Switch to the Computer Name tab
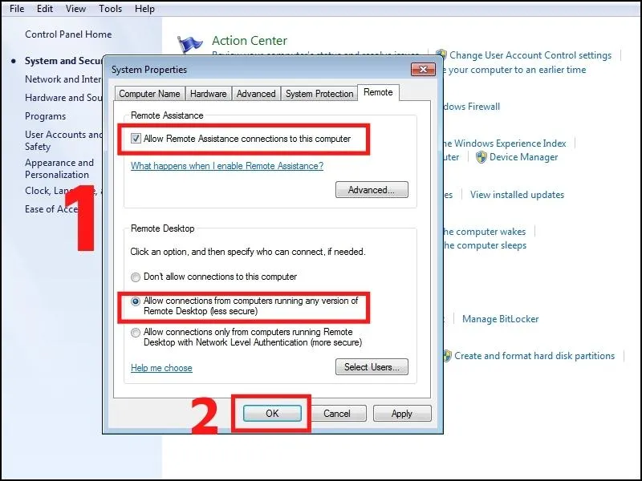This screenshot has width=642, height=481. [149, 94]
